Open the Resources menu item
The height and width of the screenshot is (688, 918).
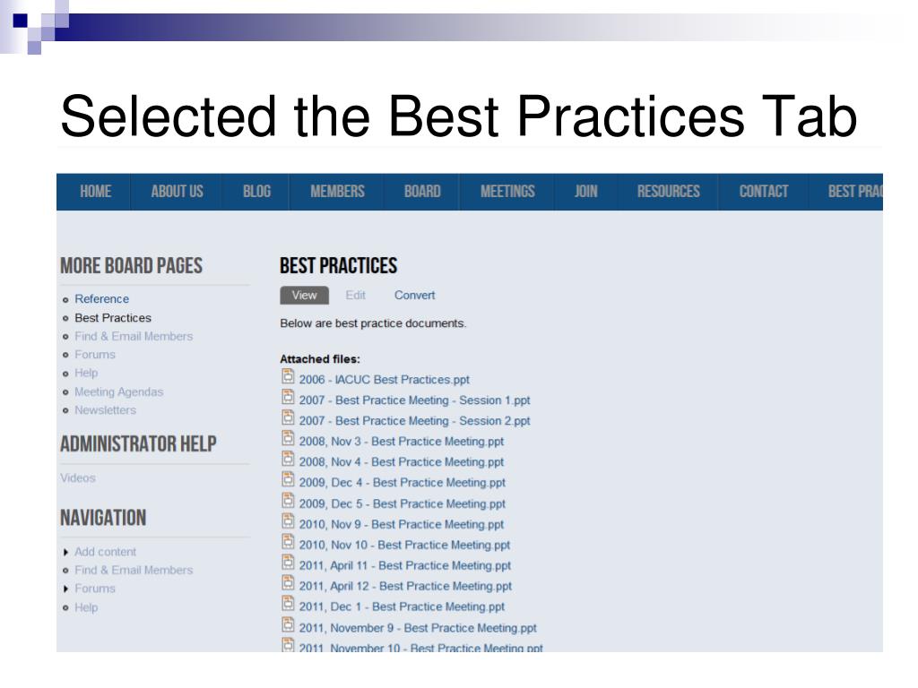(669, 192)
